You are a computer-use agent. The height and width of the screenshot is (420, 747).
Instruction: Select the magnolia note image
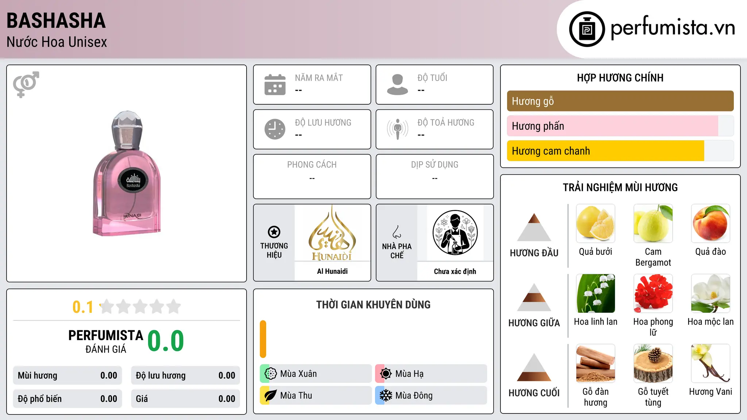(x=711, y=293)
